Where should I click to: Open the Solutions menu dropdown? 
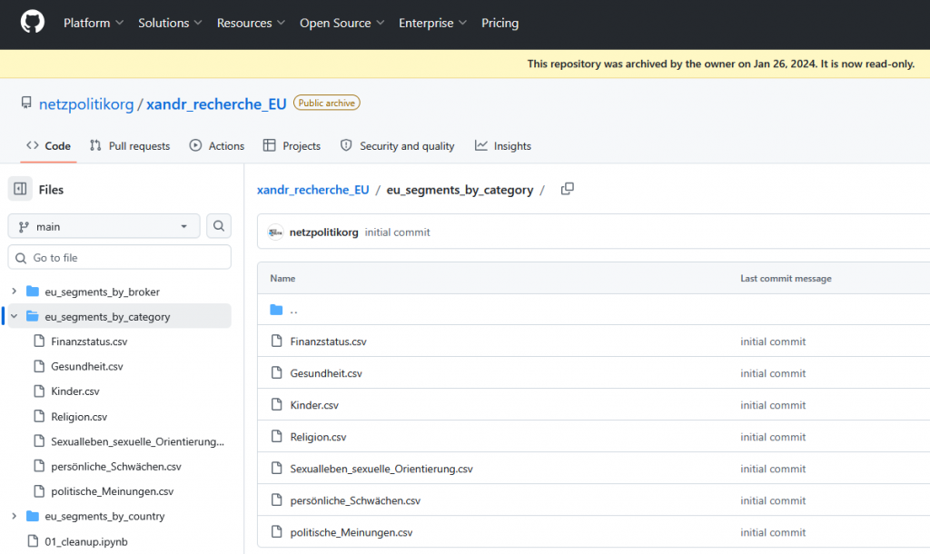170,23
